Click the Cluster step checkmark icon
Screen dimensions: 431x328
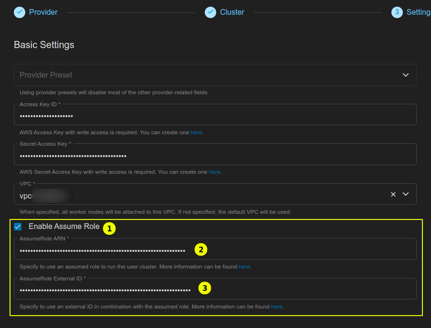point(210,12)
